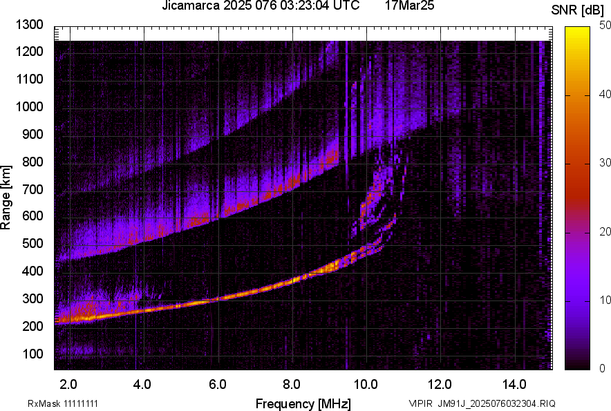
Task: Click the 'Frequency [MHz]' axis label
Action: 303,403
